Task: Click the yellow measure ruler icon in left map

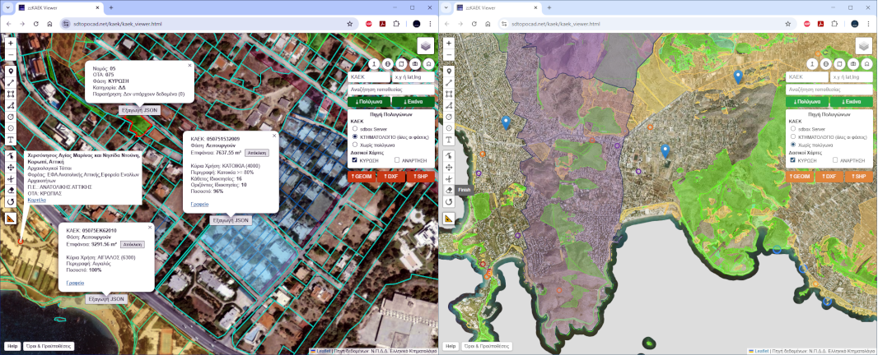Action: [11, 219]
